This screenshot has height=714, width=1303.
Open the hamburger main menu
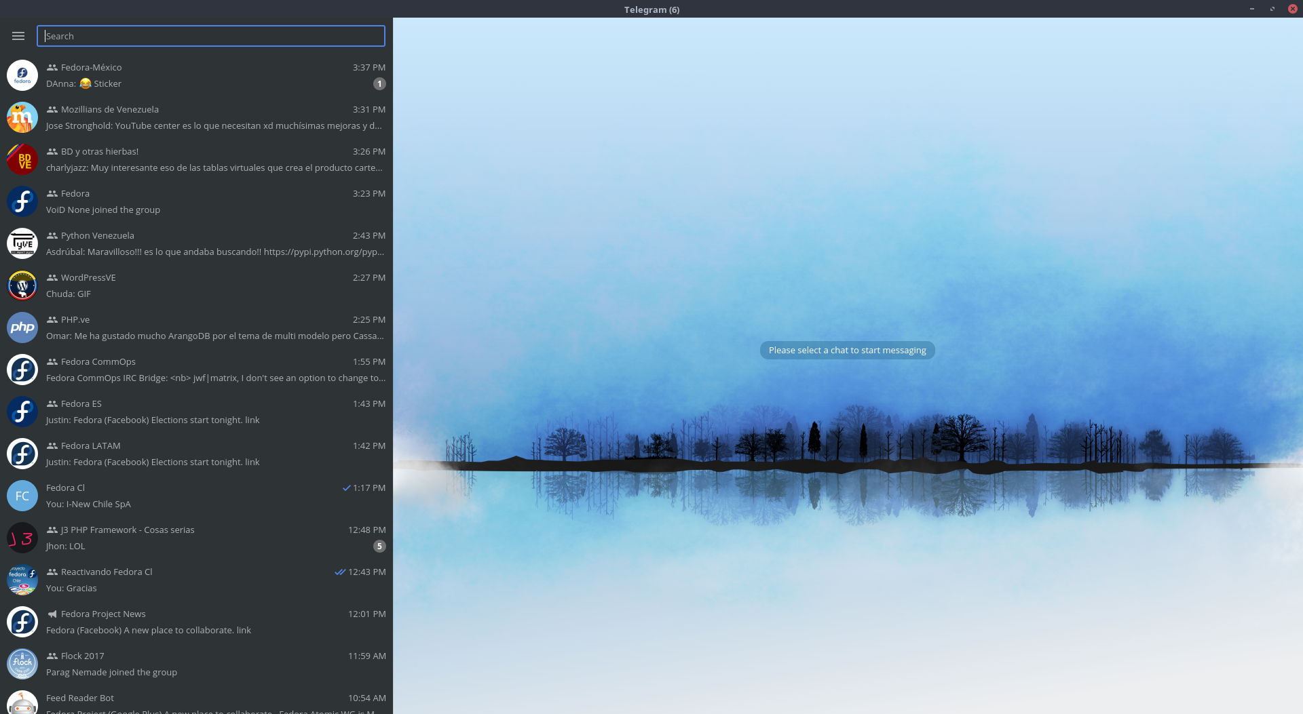[x=18, y=36]
